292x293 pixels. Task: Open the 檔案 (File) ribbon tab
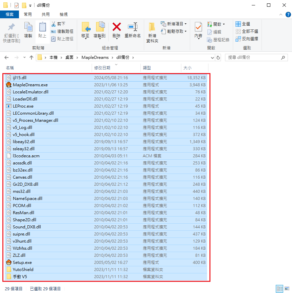[9, 14]
